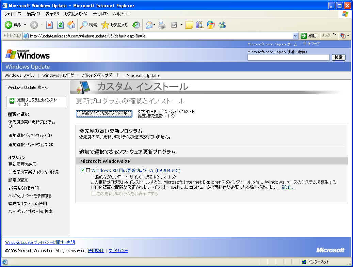Click the Messenger people icon
Screen dimensions: 353x267
[x=222, y=25]
